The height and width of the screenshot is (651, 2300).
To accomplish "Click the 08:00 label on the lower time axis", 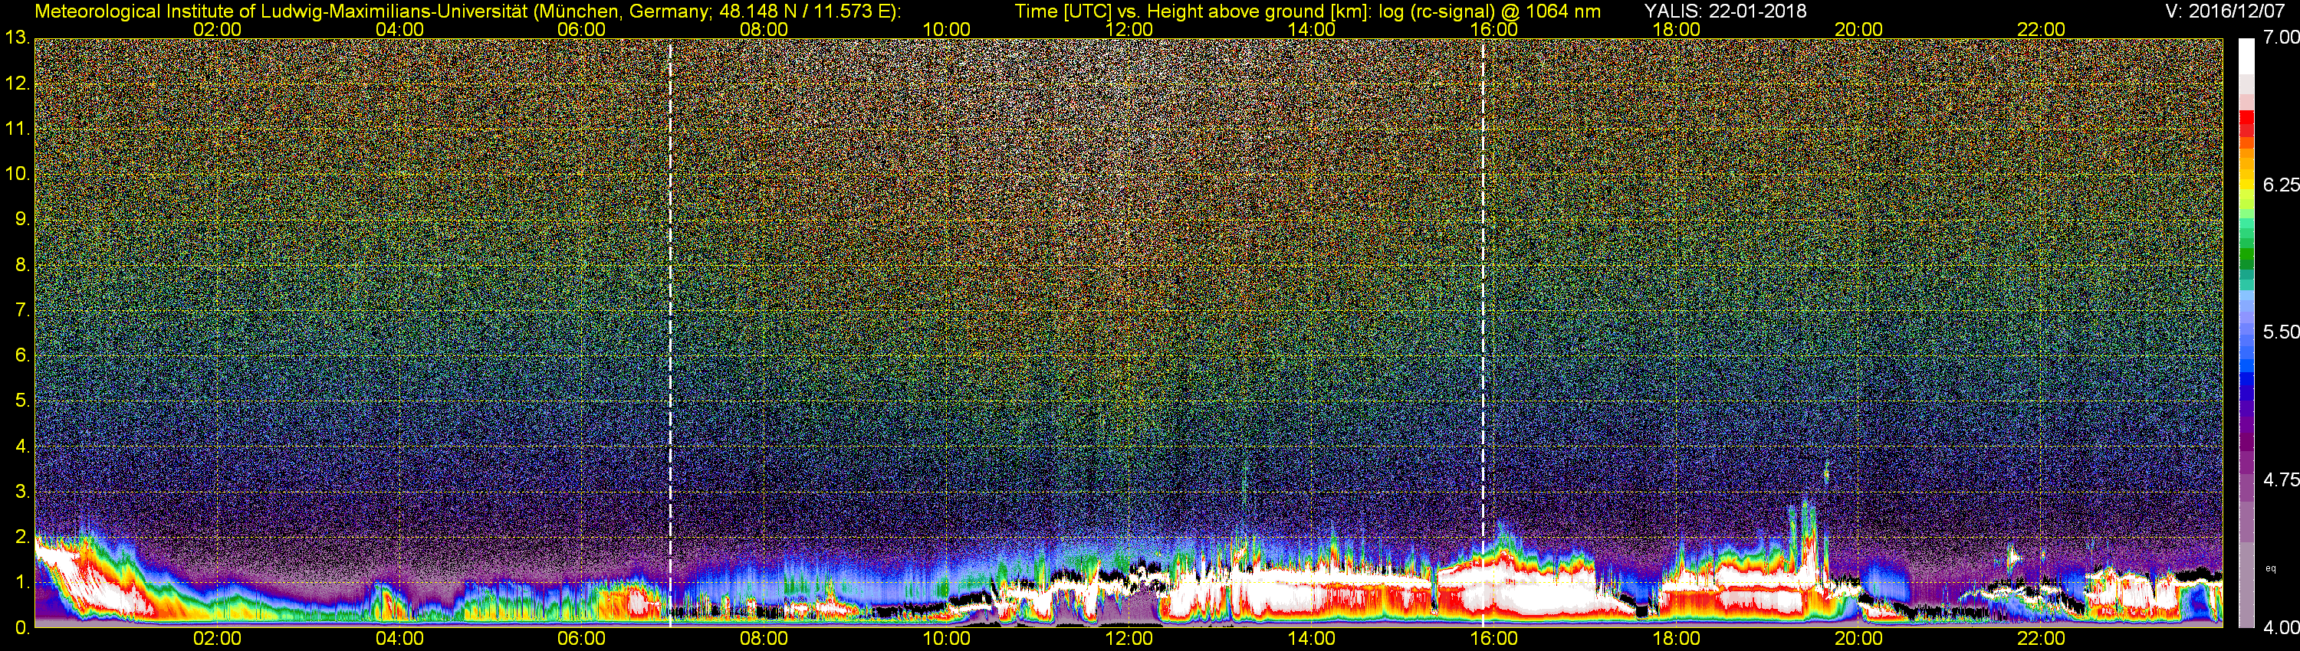I will point(764,639).
